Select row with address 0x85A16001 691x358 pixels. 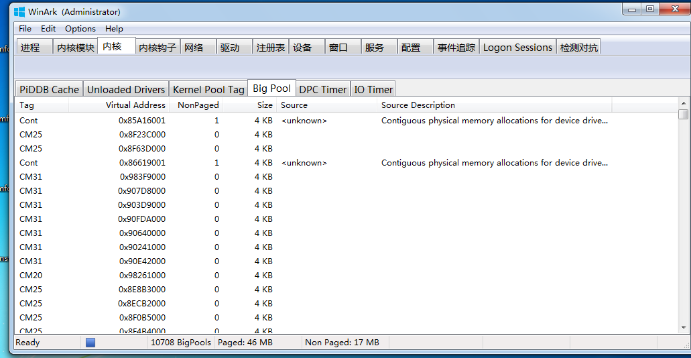click(x=347, y=121)
